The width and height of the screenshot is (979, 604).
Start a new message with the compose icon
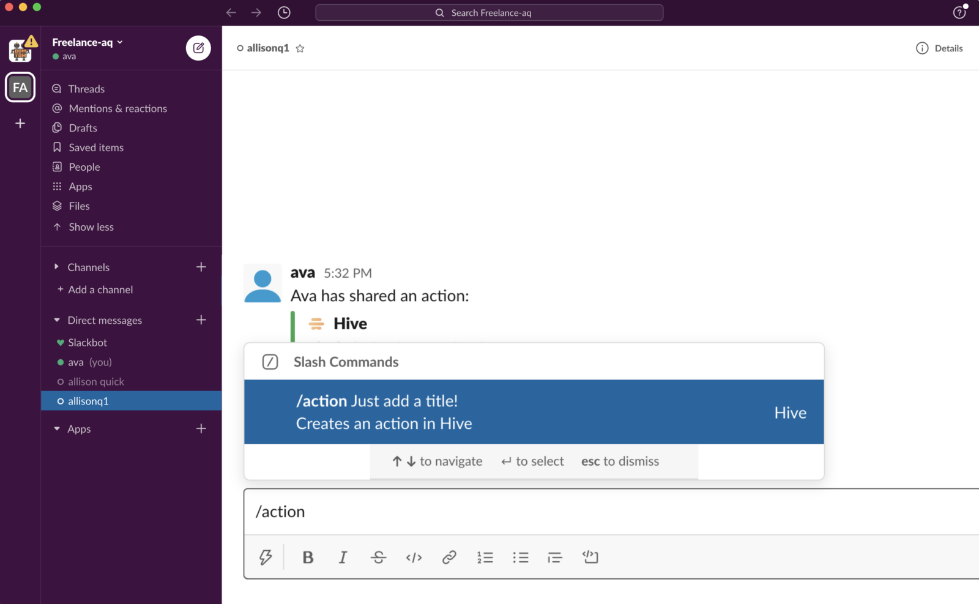pos(198,48)
